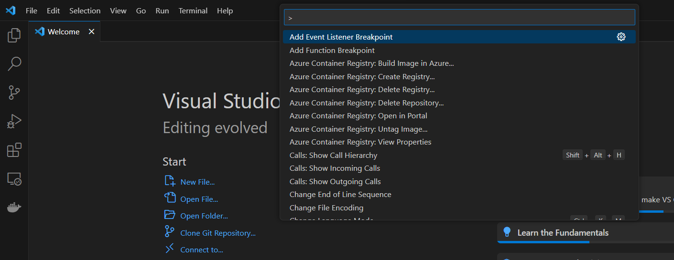This screenshot has height=260, width=674.
Task: Open the Docker view icon
Action: (14, 208)
